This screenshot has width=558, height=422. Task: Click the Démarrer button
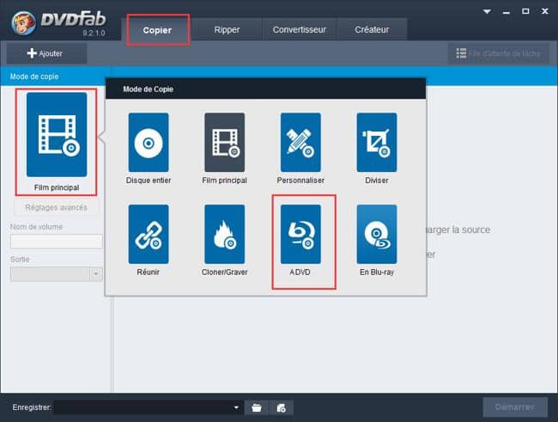515,407
